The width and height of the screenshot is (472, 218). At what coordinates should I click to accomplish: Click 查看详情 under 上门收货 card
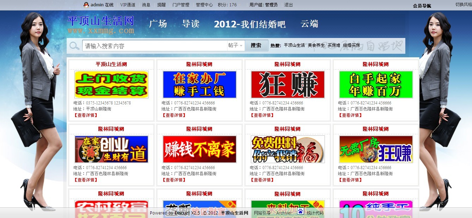[x=85, y=115]
